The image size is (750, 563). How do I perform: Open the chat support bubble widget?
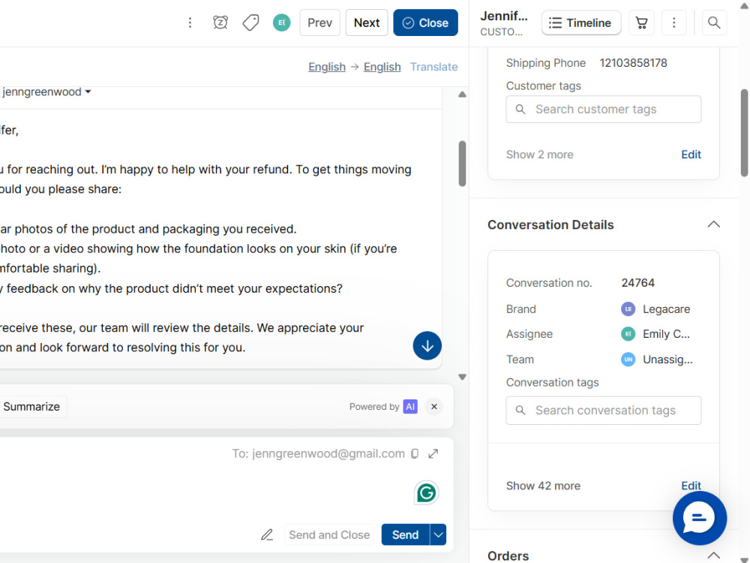(699, 518)
